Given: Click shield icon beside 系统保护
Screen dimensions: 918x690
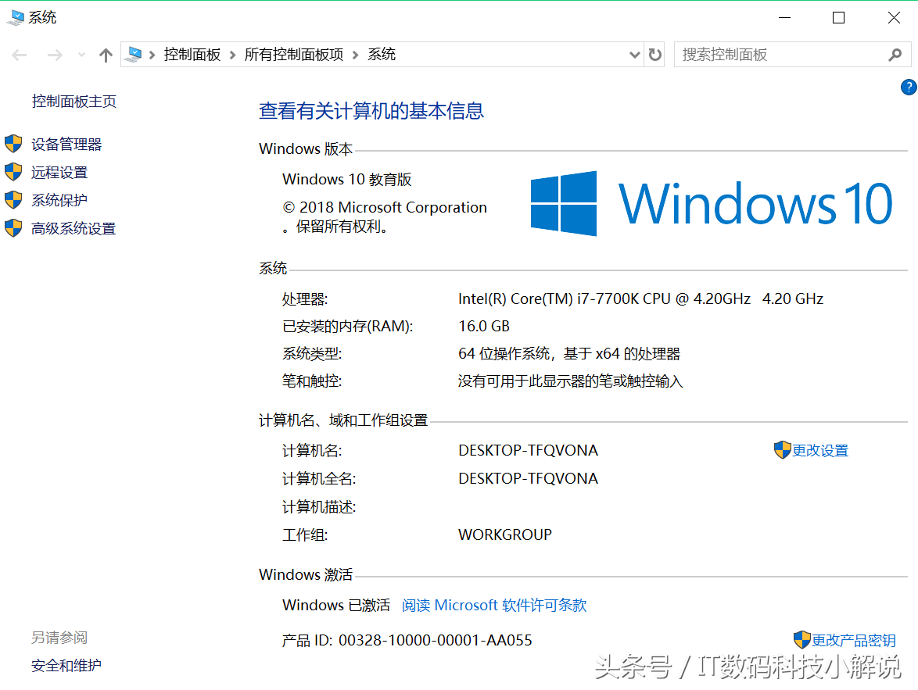Looking at the screenshot, I should click(13, 200).
